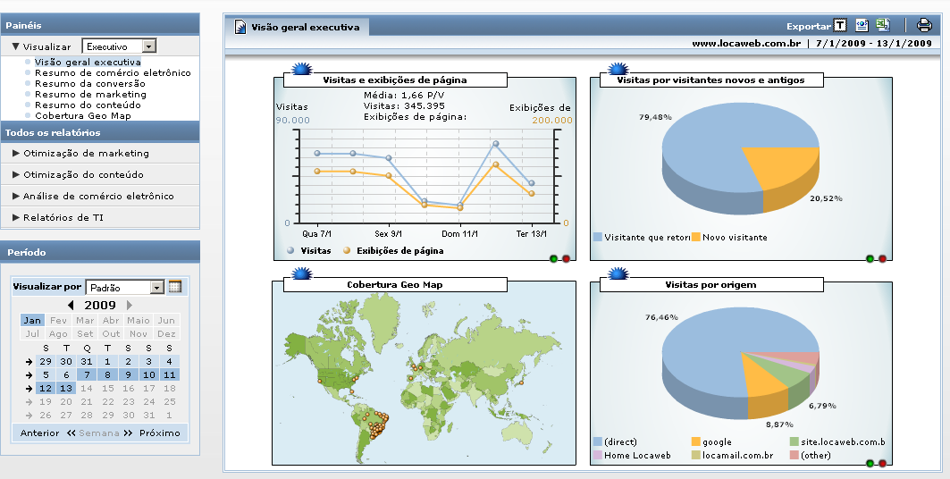The height and width of the screenshot is (479, 950).
Task: Click the www.locaweb.com.br text
Action: pos(746,44)
